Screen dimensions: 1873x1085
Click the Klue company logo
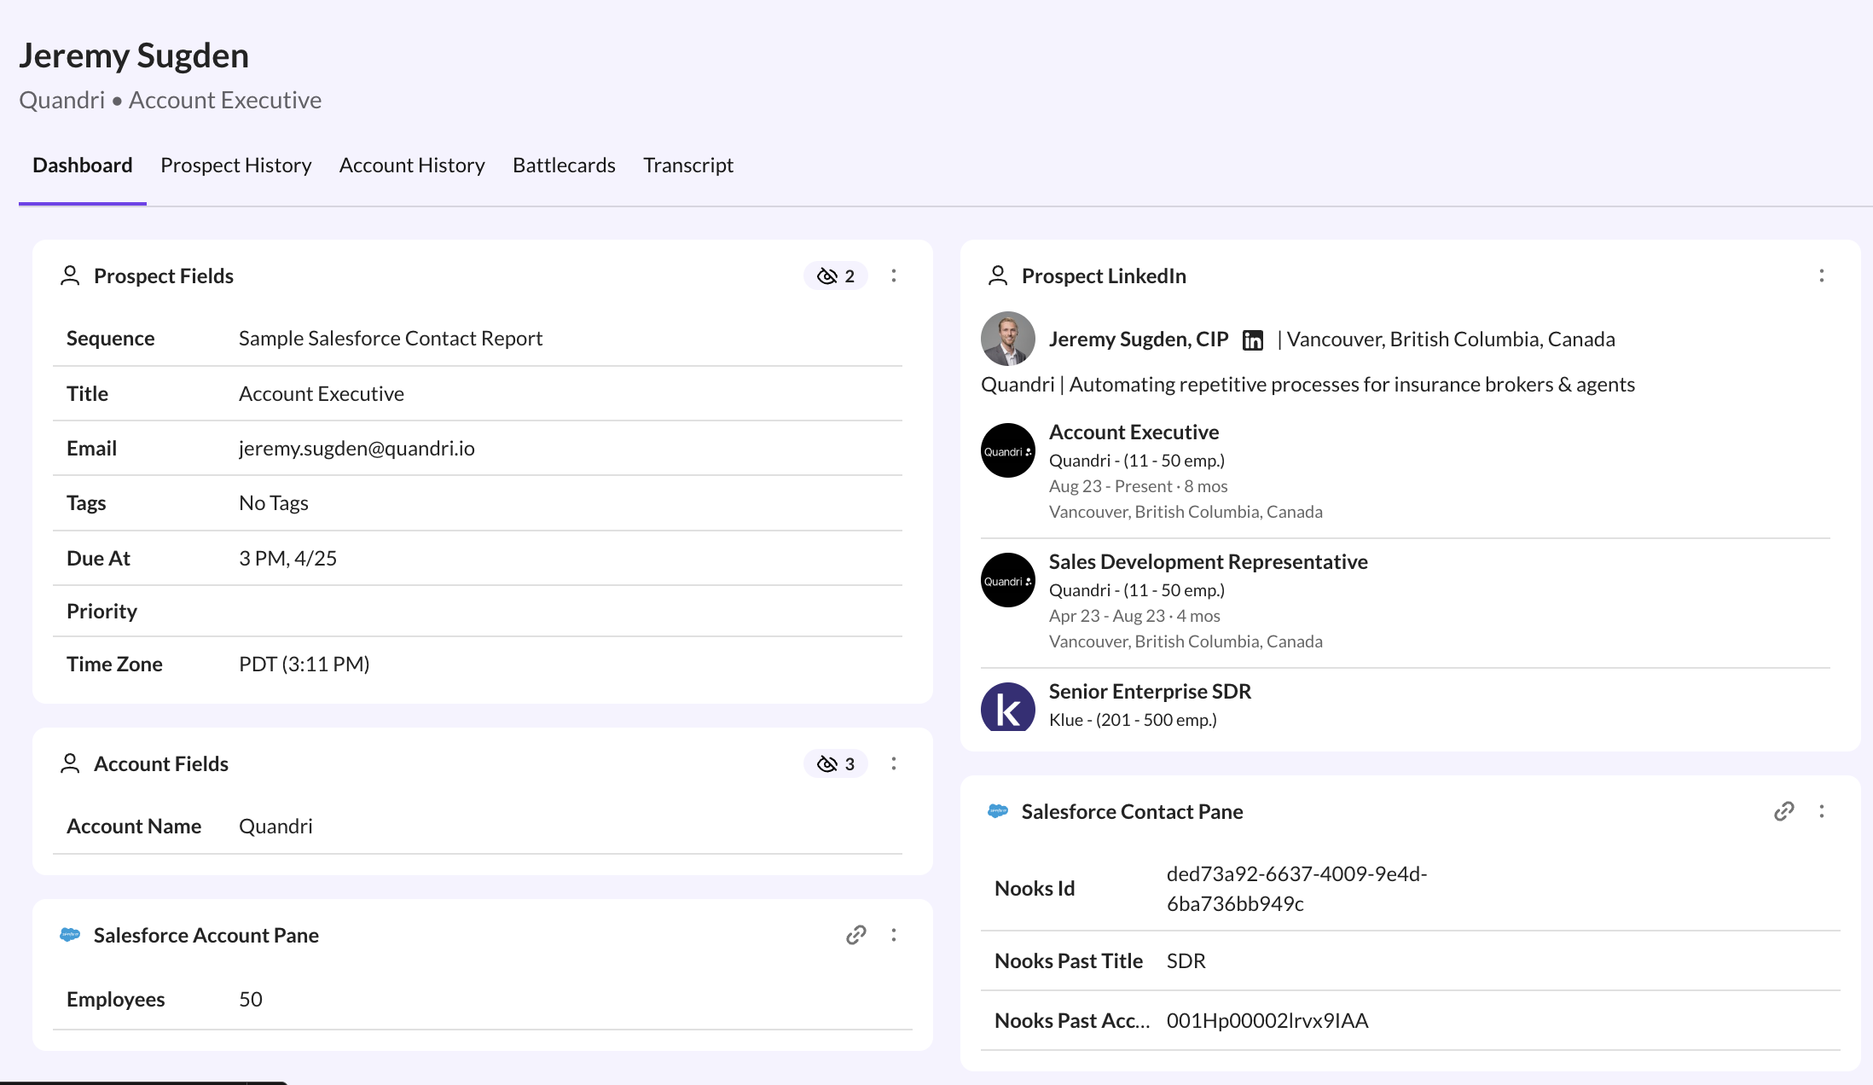[x=1008, y=708]
